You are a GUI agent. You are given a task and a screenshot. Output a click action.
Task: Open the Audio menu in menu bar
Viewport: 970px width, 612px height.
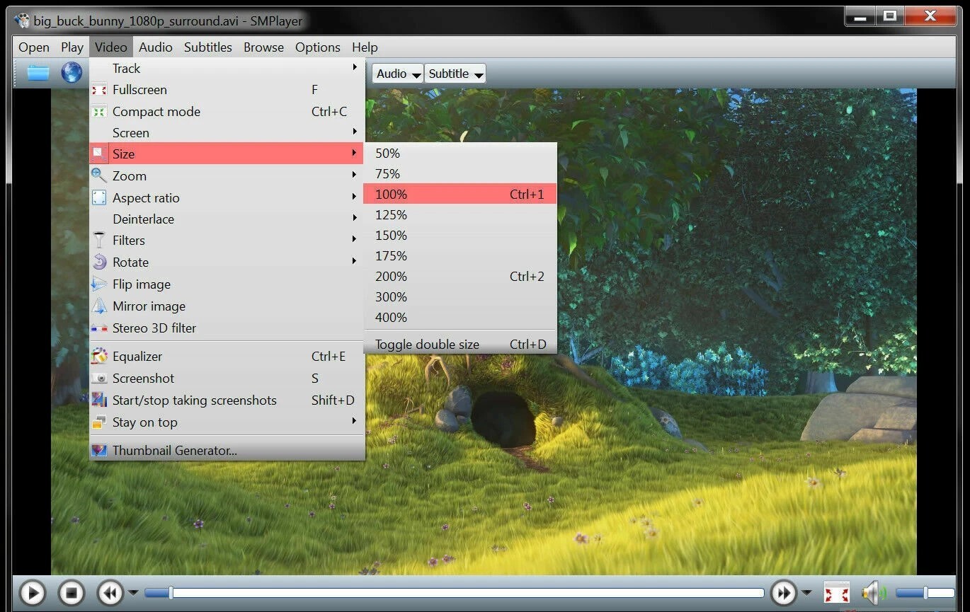(156, 47)
